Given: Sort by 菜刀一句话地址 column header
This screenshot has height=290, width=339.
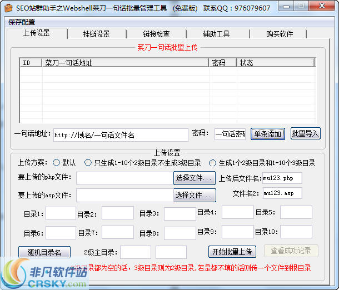Looking at the screenshot, I should (125, 63).
